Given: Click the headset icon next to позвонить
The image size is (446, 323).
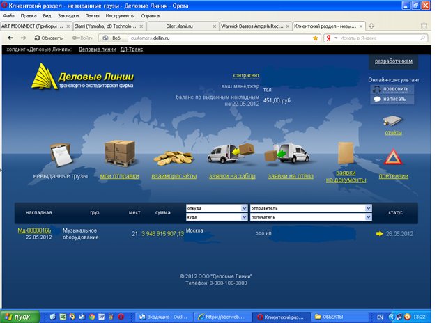Looking at the screenshot, I should pos(377,89).
